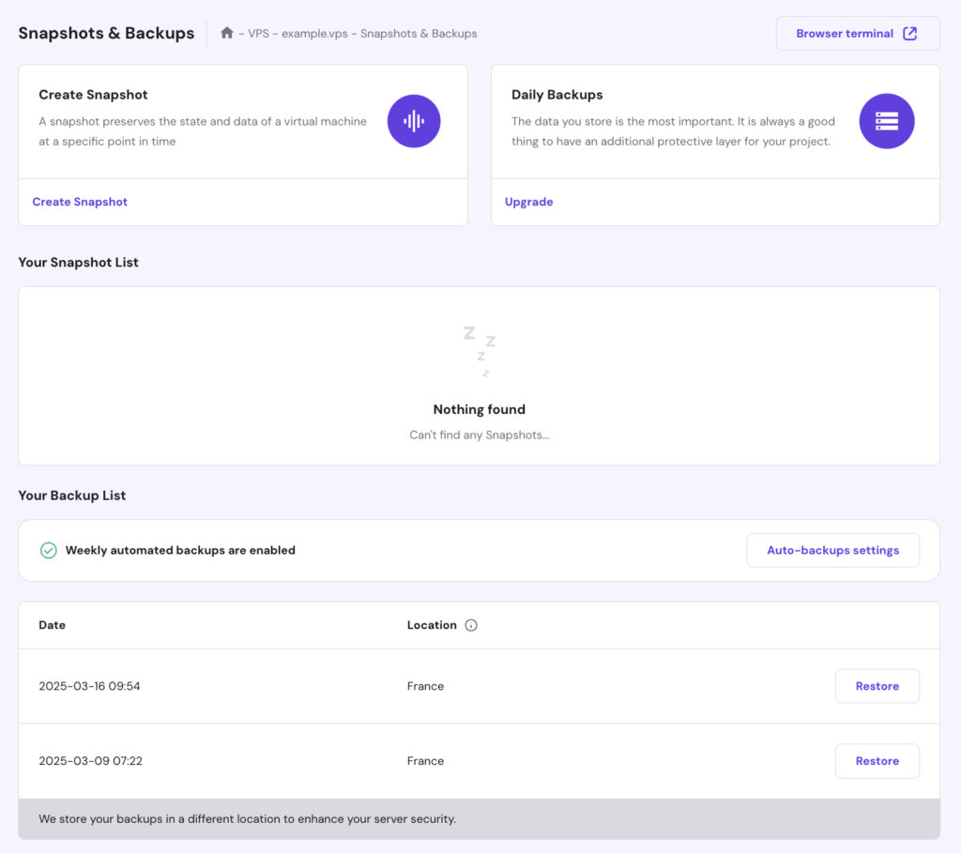Restore the backup from 2025-03-09
Viewport: 961px width, 854px height.
coord(877,761)
